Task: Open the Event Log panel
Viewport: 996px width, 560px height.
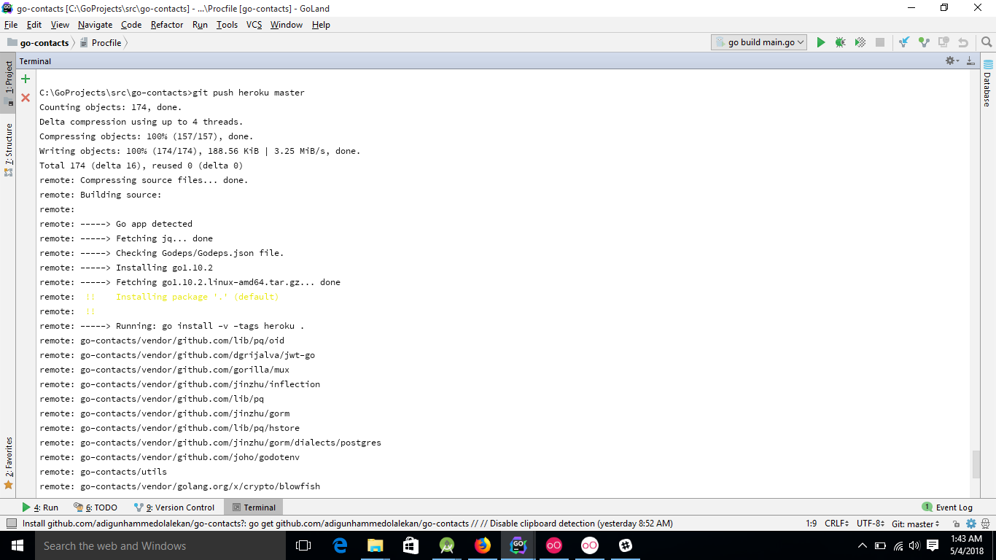Action: tap(947, 507)
